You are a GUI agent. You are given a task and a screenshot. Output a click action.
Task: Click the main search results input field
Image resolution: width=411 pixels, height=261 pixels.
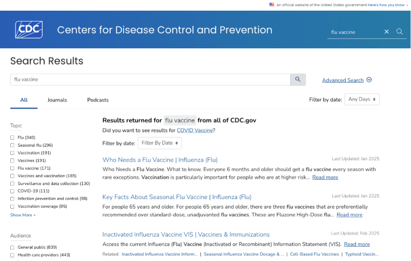(x=150, y=79)
